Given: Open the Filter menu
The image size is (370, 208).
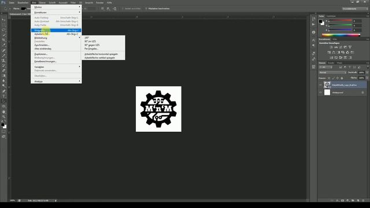Looking at the screenshot, I should pos(73,2).
